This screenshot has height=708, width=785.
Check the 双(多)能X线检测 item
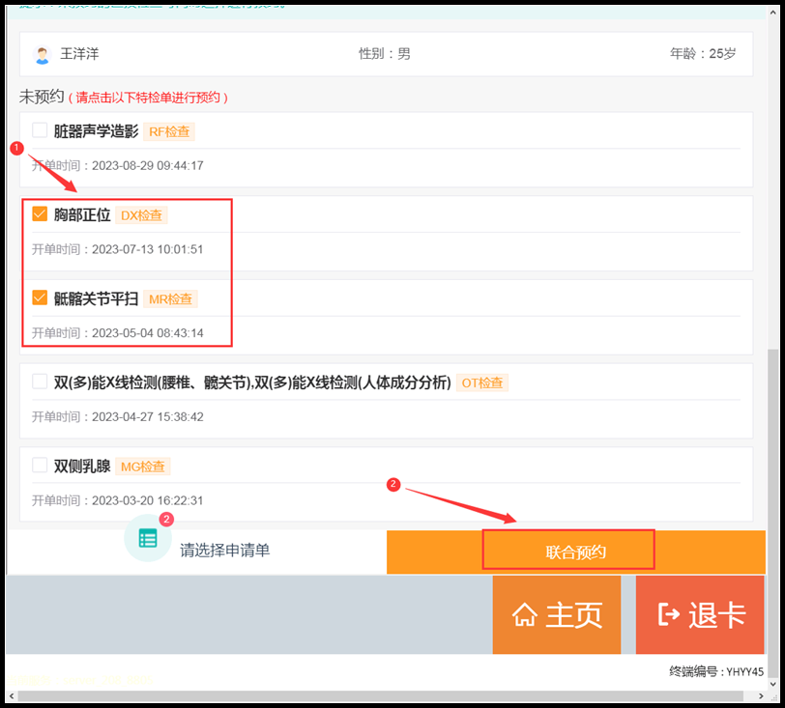coord(40,382)
